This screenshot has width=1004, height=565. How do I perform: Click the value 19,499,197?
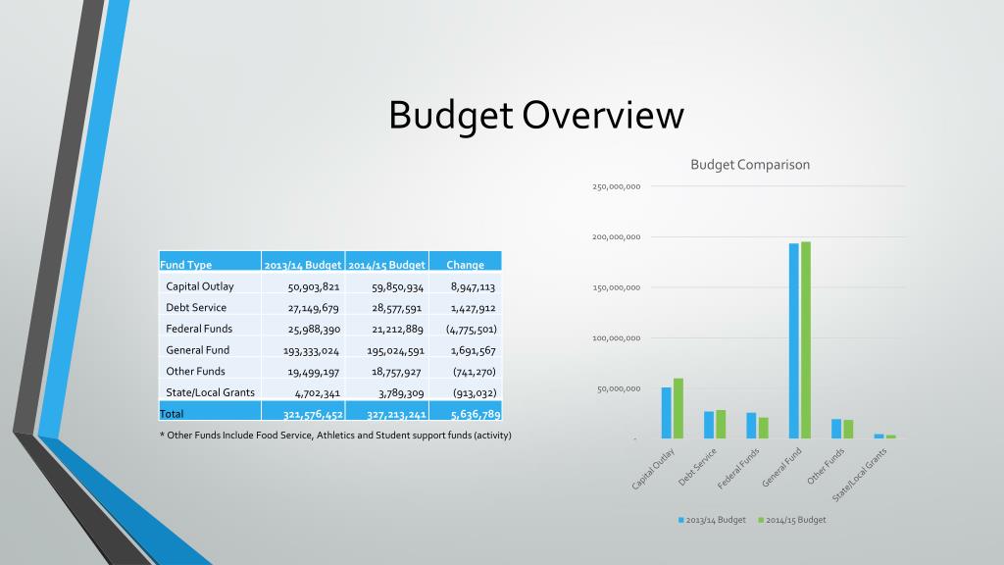tap(313, 372)
